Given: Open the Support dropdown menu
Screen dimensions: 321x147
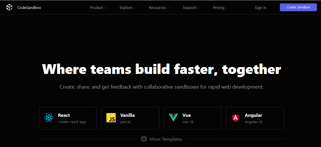Looking at the screenshot, I should point(191,8).
